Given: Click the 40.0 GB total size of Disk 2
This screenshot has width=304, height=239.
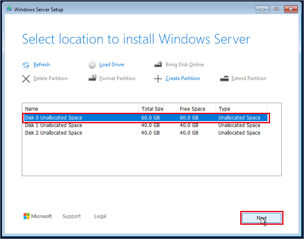Looking at the screenshot, I should click(x=151, y=133).
